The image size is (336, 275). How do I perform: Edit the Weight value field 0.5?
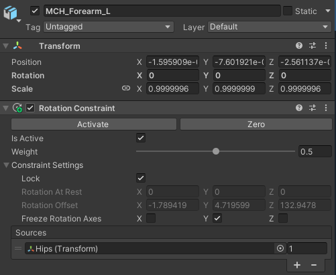(315, 152)
